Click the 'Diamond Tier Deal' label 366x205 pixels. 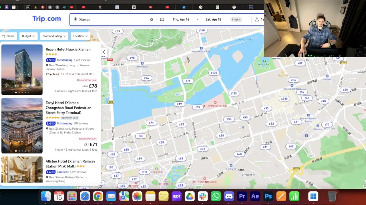click(x=87, y=80)
